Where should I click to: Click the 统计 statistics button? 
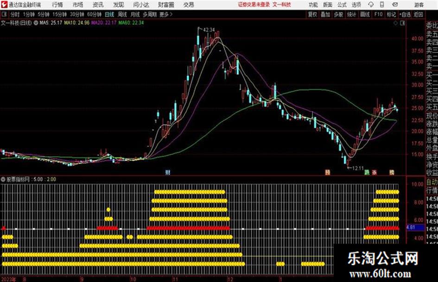(352, 14)
